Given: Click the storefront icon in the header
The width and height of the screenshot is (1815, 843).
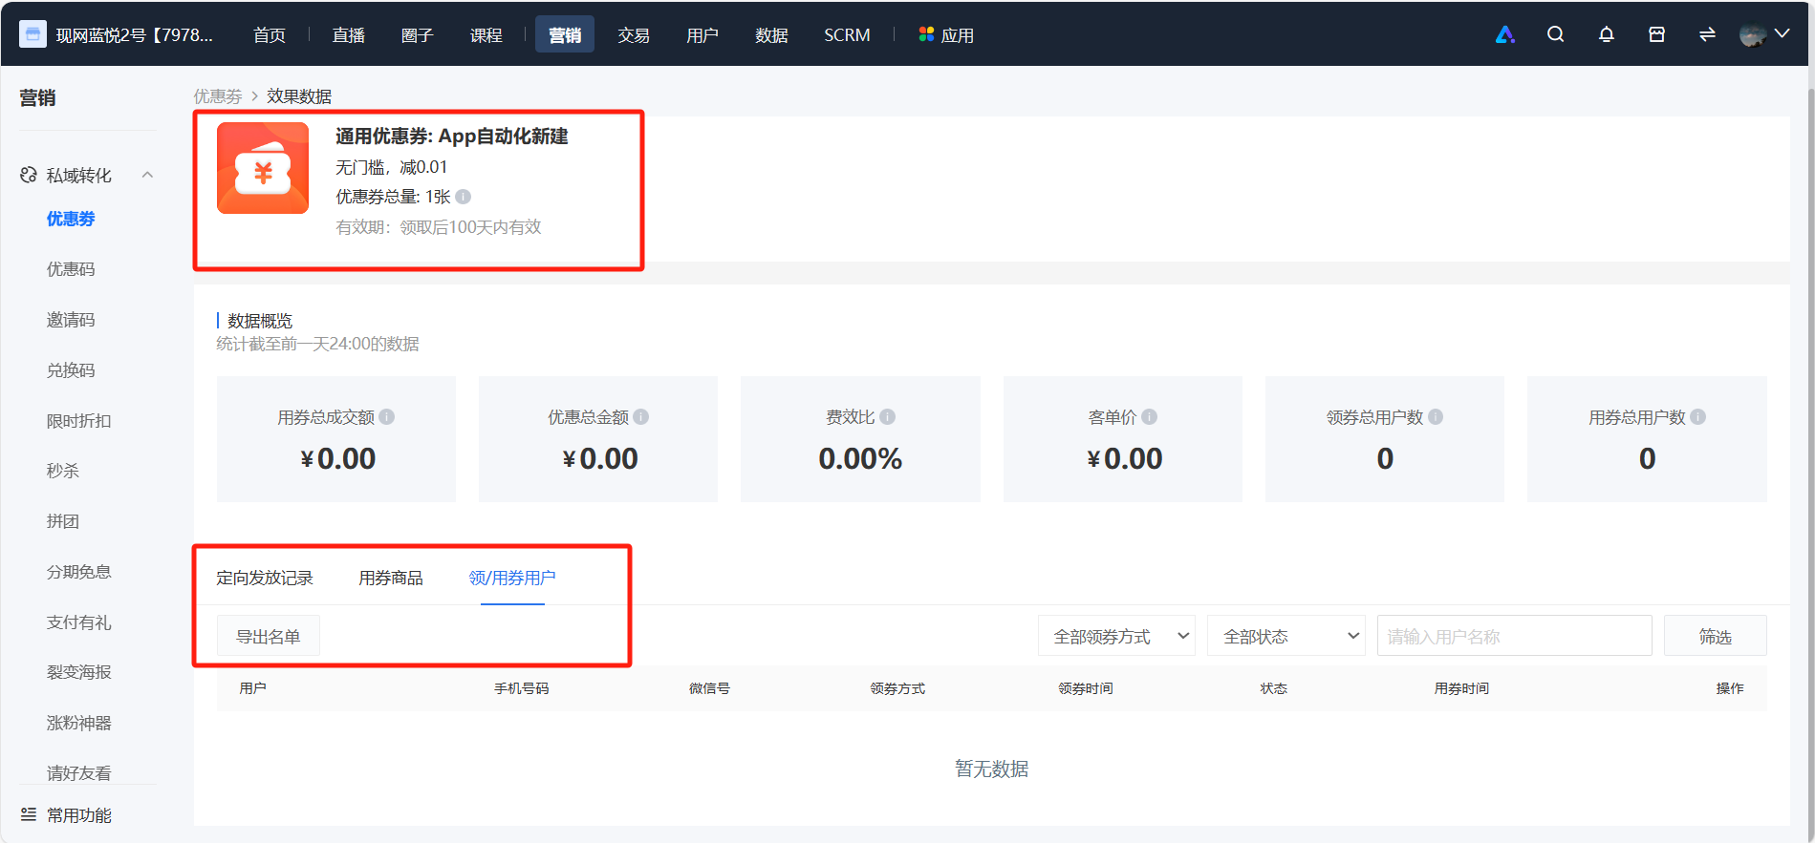Looking at the screenshot, I should point(1657,34).
